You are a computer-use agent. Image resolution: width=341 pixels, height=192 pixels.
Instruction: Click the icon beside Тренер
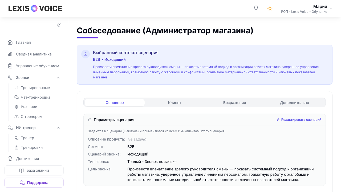click(17, 138)
